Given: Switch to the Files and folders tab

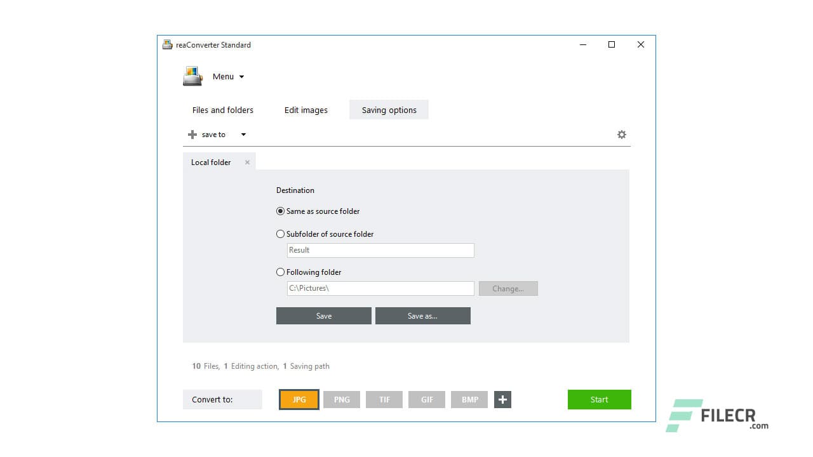Looking at the screenshot, I should click(x=222, y=110).
